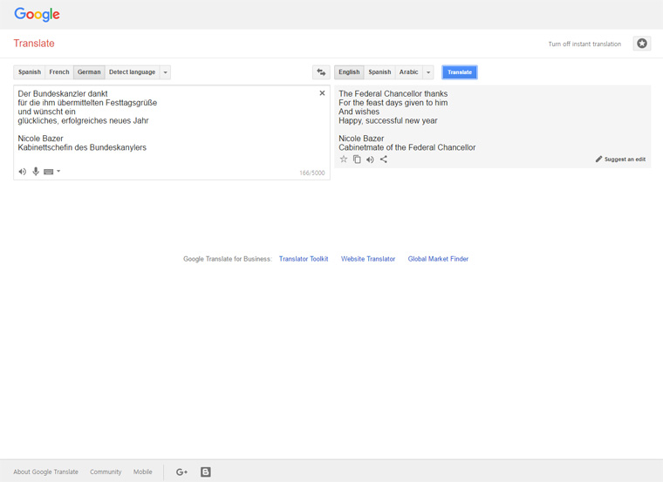The height and width of the screenshot is (482, 663).
Task: Open the Community footer link
Action: pos(106,472)
